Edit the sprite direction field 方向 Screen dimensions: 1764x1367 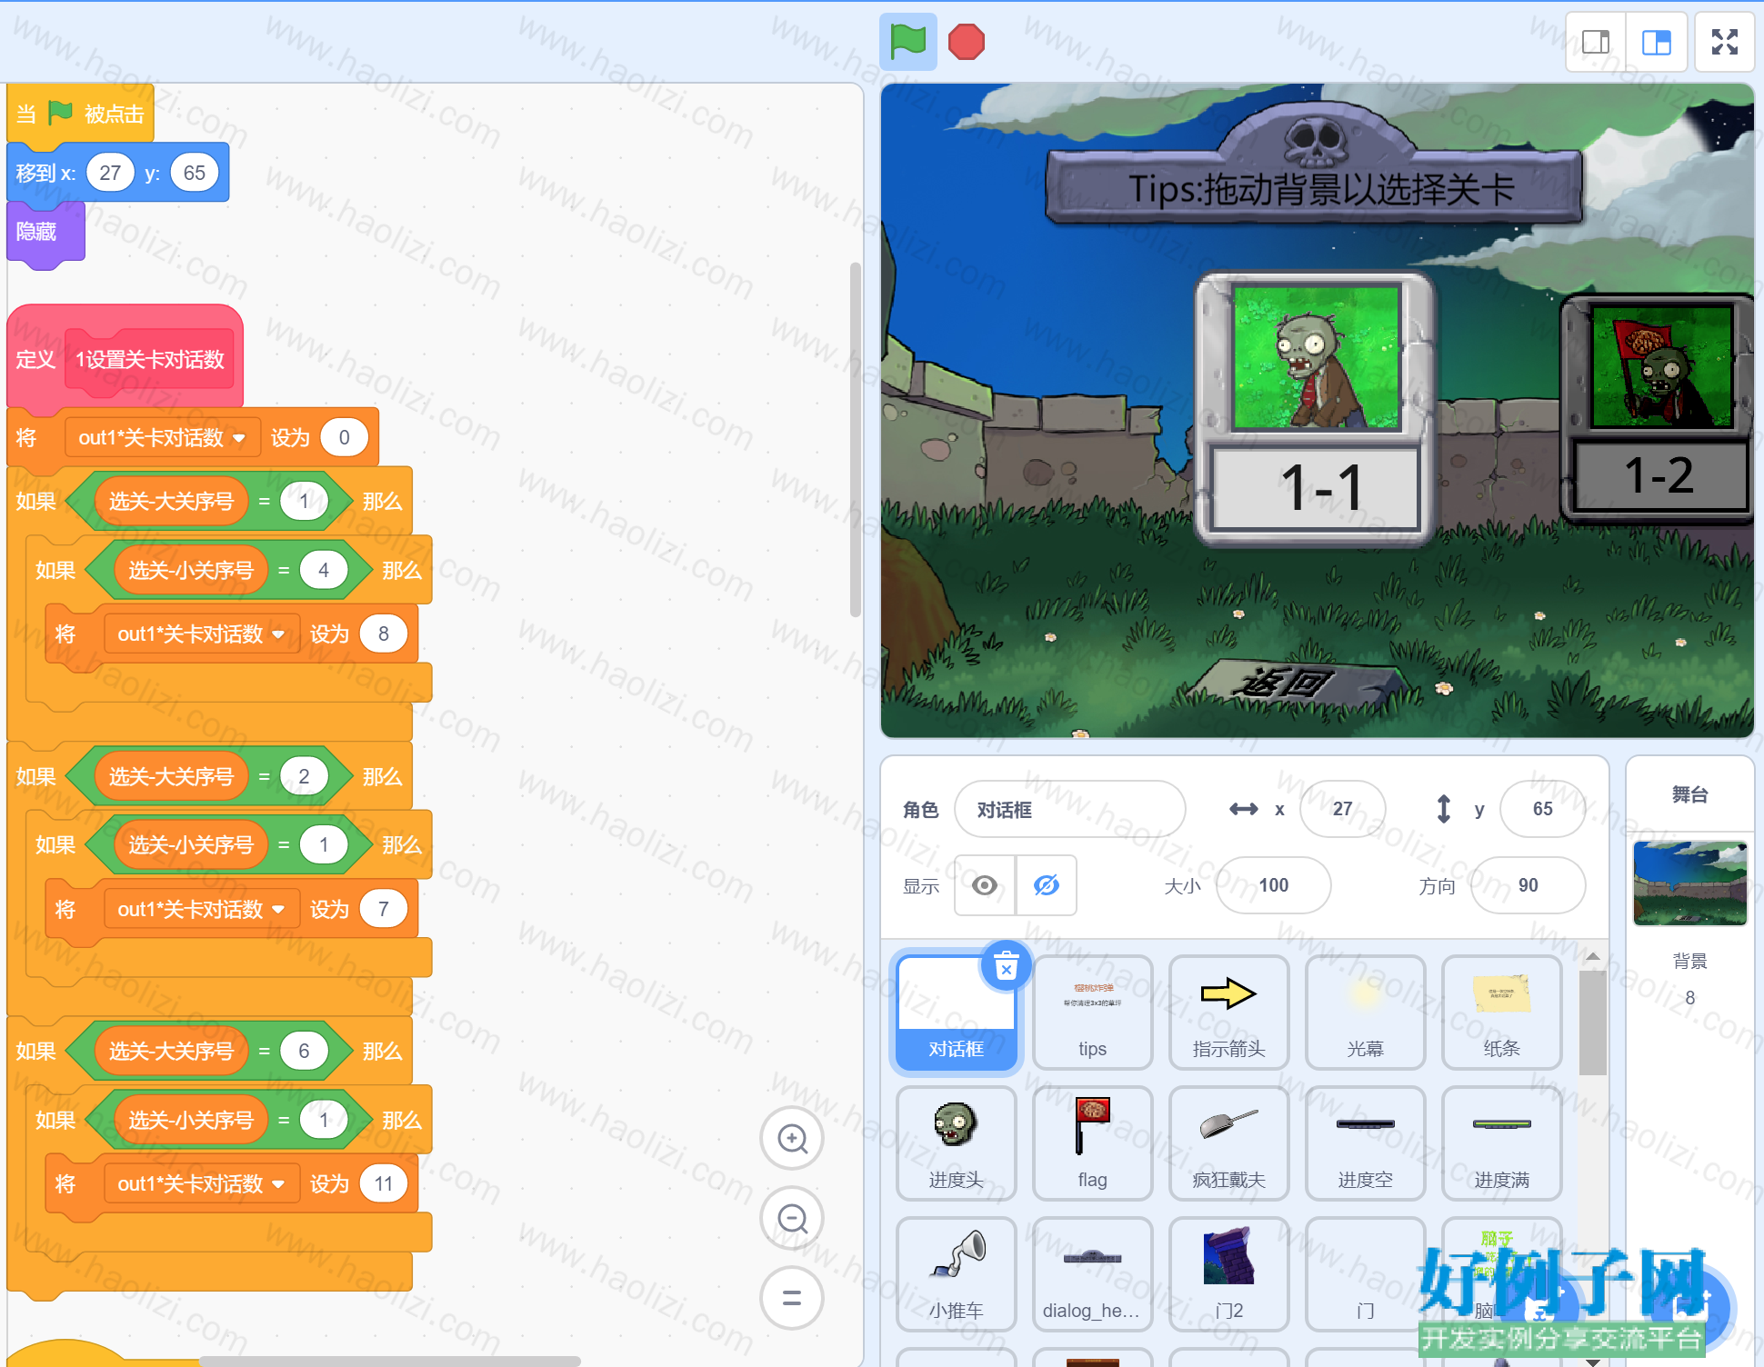1528,885
